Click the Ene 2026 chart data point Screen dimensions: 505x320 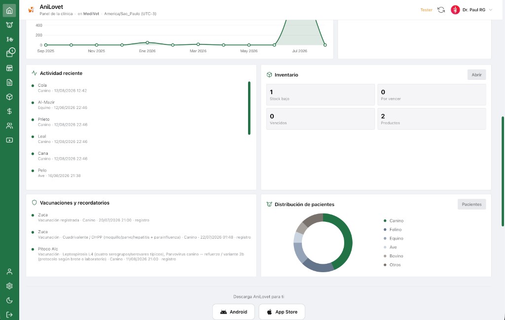(147, 42)
